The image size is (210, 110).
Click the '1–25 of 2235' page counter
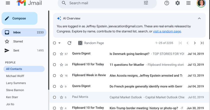click(164, 43)
